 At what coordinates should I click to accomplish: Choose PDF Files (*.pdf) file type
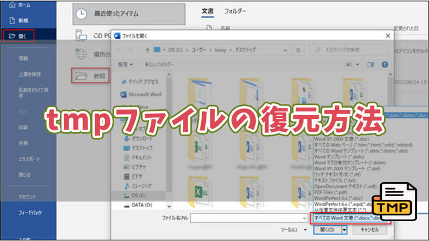pyautogui.click(x=331, y=192)
